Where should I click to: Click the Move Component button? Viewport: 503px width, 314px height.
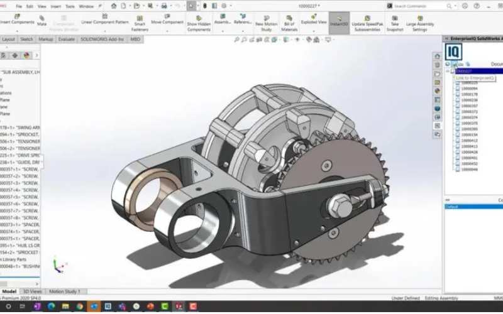(x=167, y=21)
